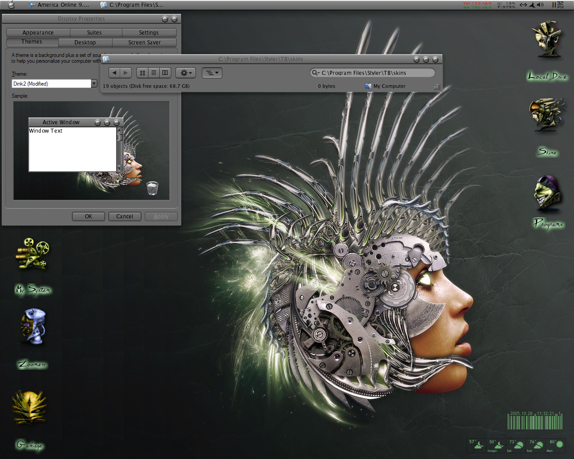The width and height of the screenshot is (574, 459).
Task: Click OK in Display Properties
Action: click(x=88, y=217)
